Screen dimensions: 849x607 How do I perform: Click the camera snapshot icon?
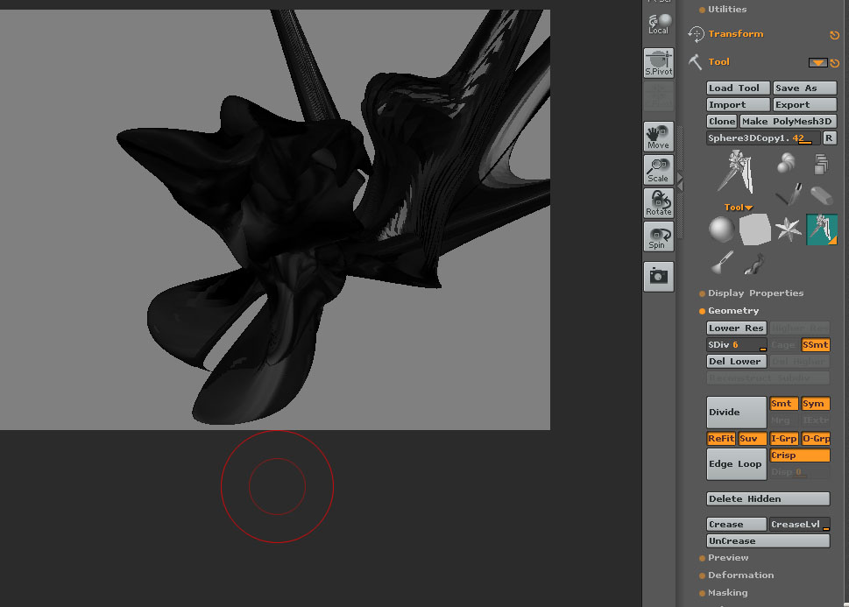click(658, 276)
